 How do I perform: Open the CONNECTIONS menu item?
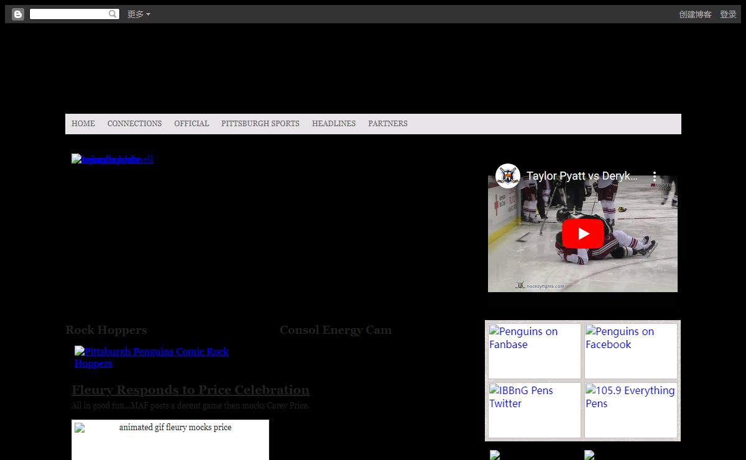pyautogui.click(x=134, y=124)
